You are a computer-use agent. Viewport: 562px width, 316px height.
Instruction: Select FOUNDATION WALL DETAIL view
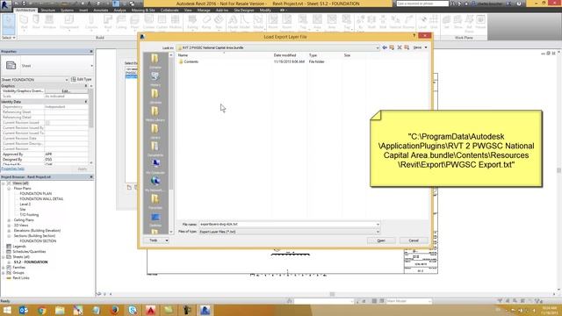click(41, 199)
